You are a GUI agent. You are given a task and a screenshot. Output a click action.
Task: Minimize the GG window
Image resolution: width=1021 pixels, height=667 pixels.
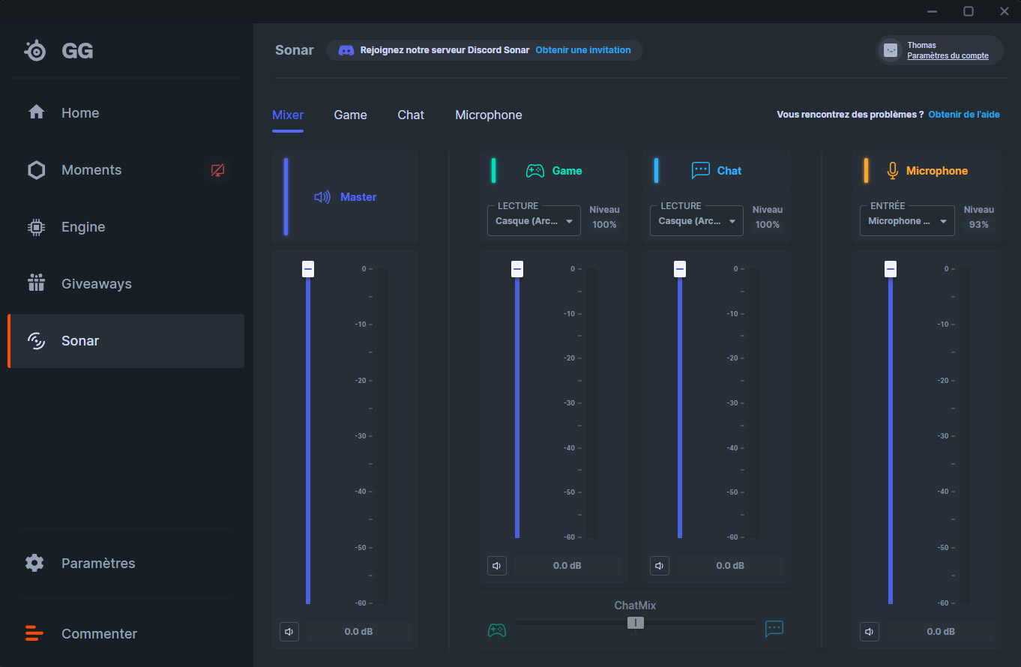click(x=932, y=11)
